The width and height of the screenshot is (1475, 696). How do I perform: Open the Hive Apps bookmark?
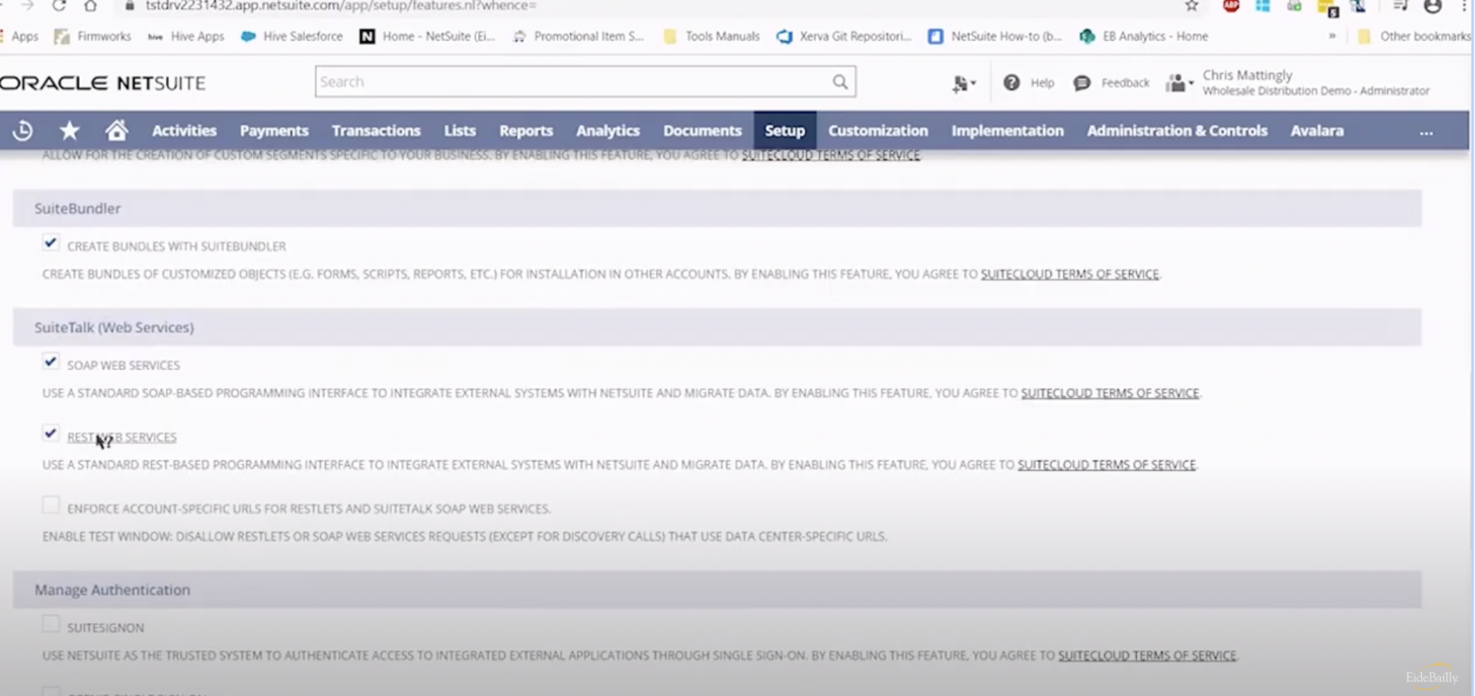coord(186,36)
